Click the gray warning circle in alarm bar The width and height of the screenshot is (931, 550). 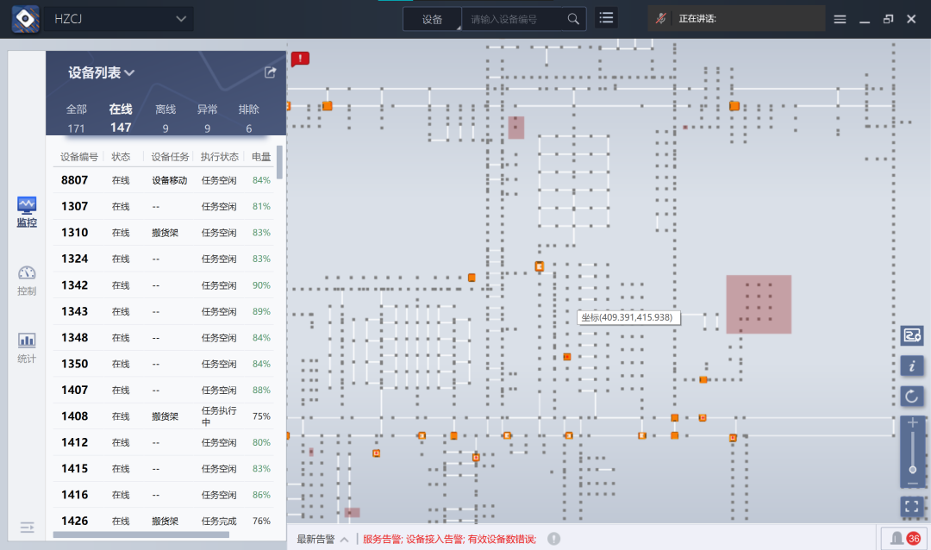tap(553, 539)
